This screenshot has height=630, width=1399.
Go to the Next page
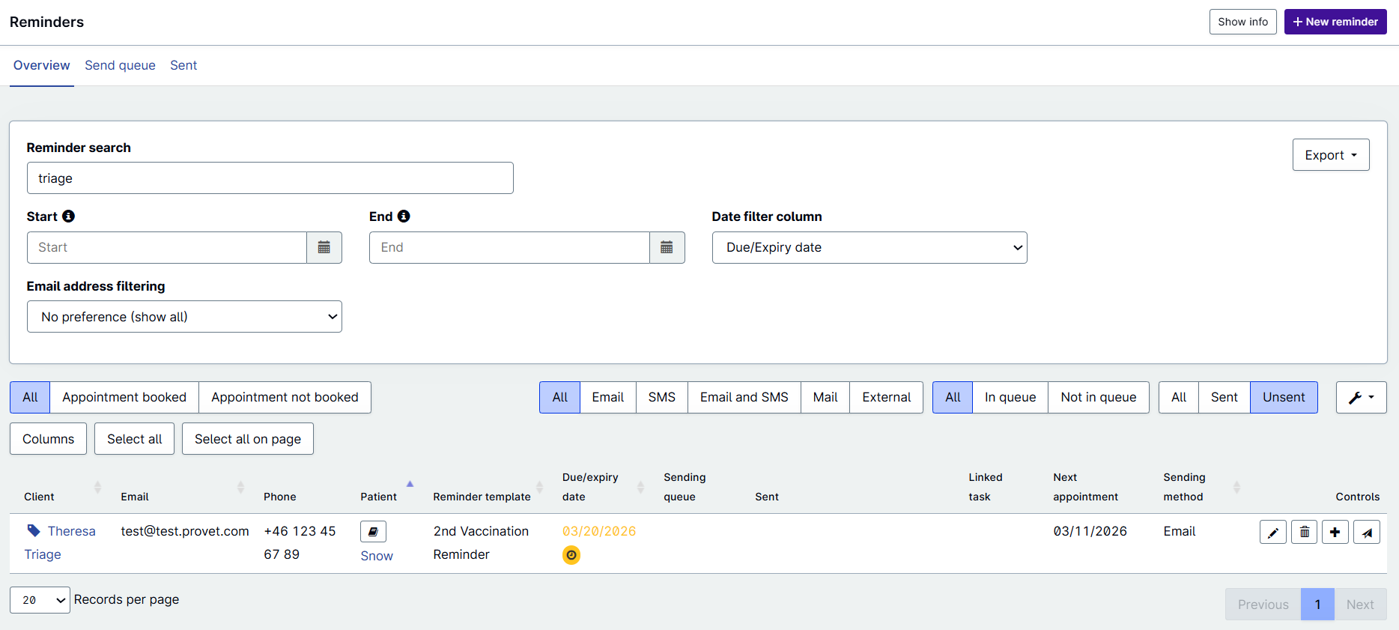[1360, 605]
